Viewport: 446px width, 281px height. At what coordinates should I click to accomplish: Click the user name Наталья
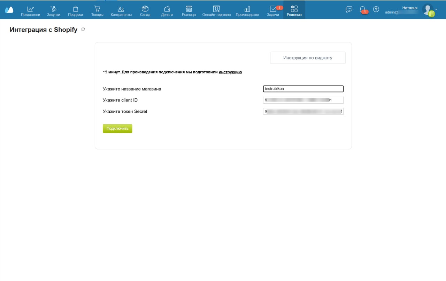(410, 8)
